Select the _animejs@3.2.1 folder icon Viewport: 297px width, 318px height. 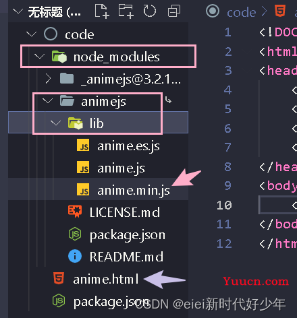(x=67, y=78)
